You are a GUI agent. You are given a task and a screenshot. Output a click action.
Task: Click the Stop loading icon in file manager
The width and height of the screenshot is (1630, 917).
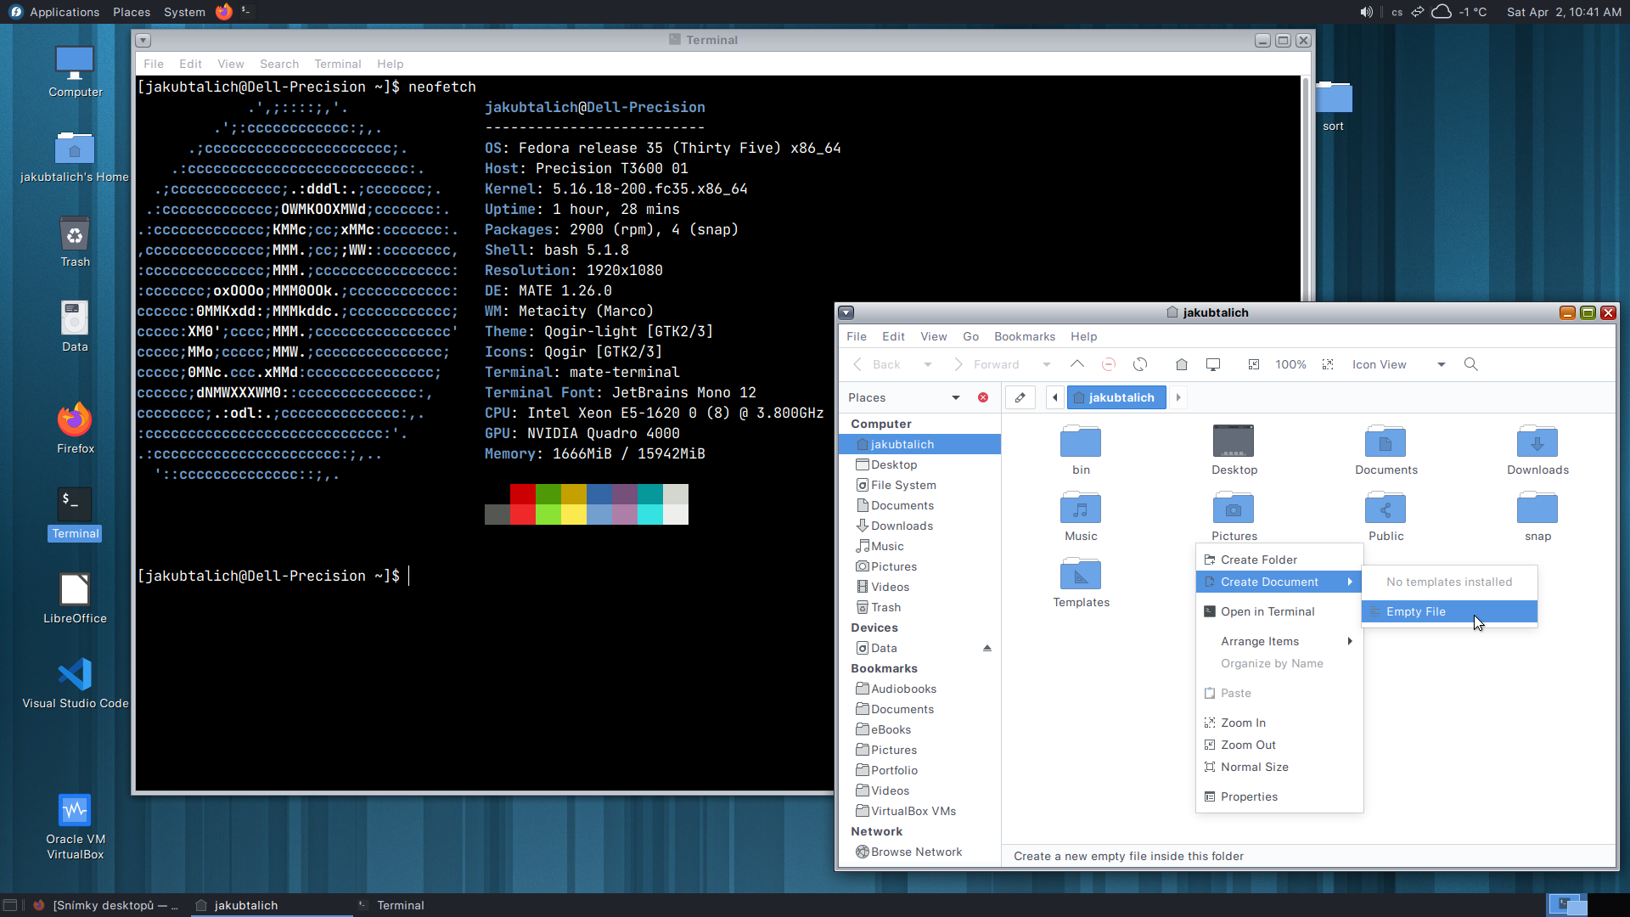[x=1108, y=364]
